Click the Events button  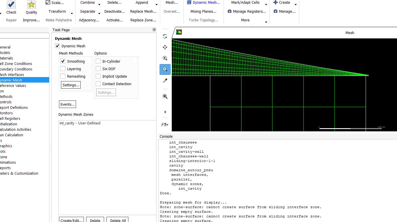coord(67,104)
